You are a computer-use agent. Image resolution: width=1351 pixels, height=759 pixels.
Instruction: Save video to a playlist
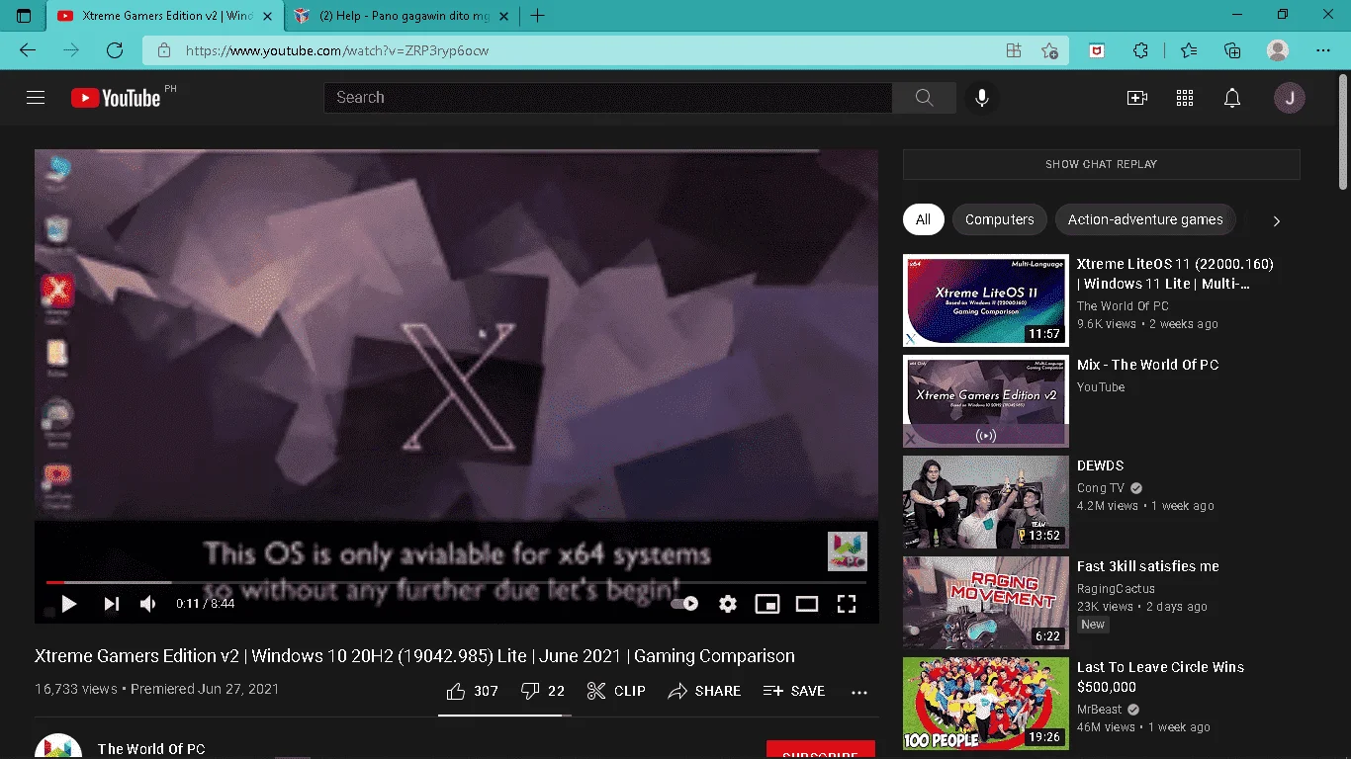click(x=794, y=691)
